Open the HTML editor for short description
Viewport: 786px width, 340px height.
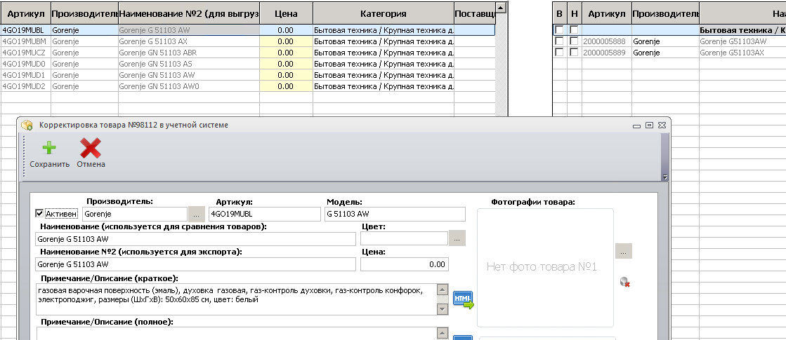pos(463,299)
